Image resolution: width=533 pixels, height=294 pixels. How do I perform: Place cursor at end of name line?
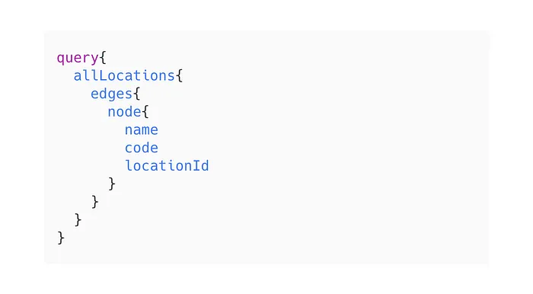point(158,129)
